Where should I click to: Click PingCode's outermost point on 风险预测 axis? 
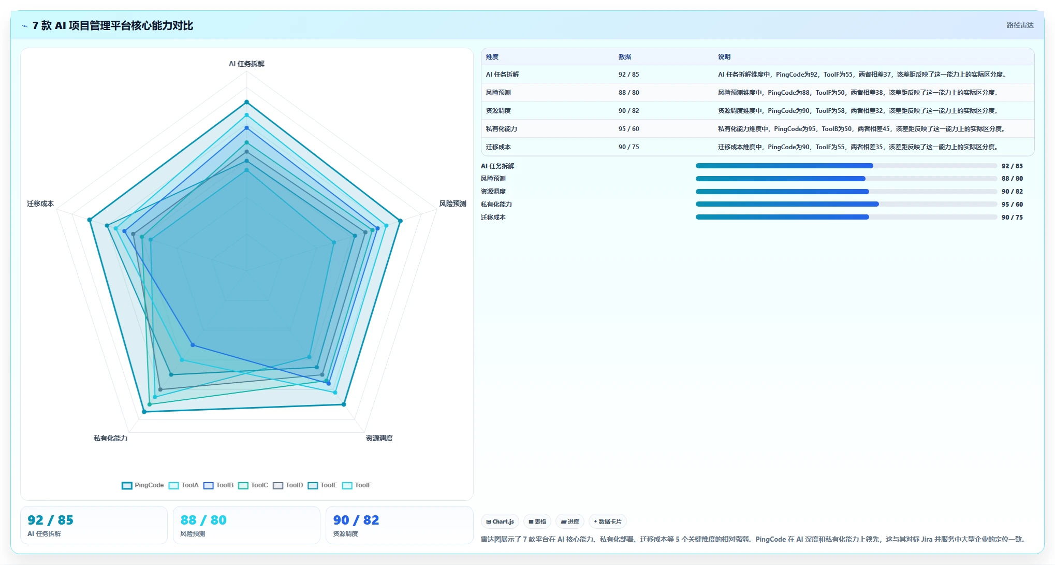tap(400, 221)
